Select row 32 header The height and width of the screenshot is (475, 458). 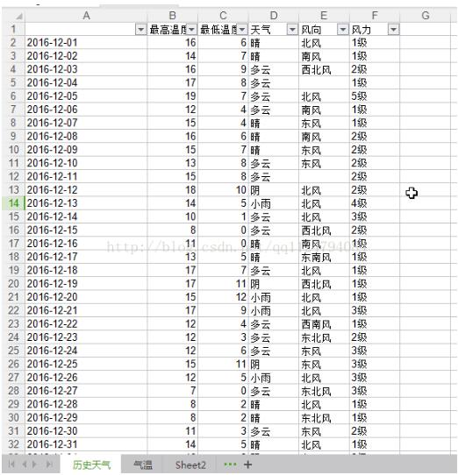click(13, 444)
